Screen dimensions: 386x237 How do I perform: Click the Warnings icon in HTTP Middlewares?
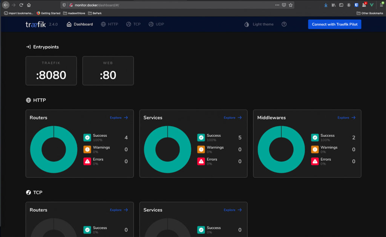tap(315, 149)
